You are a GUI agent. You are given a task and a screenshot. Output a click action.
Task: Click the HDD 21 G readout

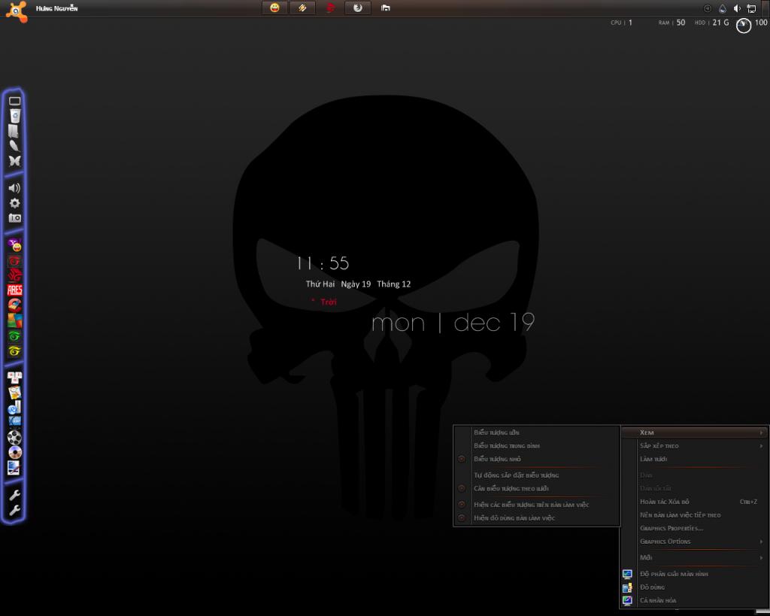(711, 23)
